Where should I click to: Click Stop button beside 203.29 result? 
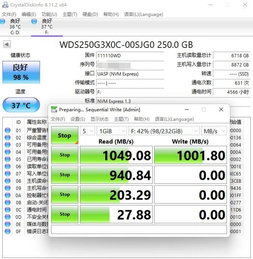click(65, 195)
